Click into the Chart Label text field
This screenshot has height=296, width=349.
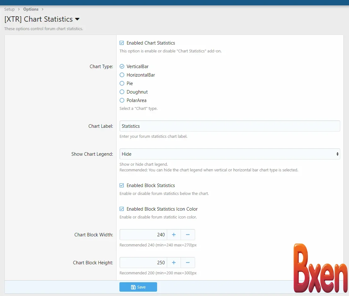click(229, 126)
